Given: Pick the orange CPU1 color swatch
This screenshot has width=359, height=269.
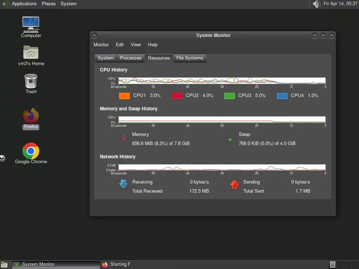Looking at the screenshot, I should point(124,96).
